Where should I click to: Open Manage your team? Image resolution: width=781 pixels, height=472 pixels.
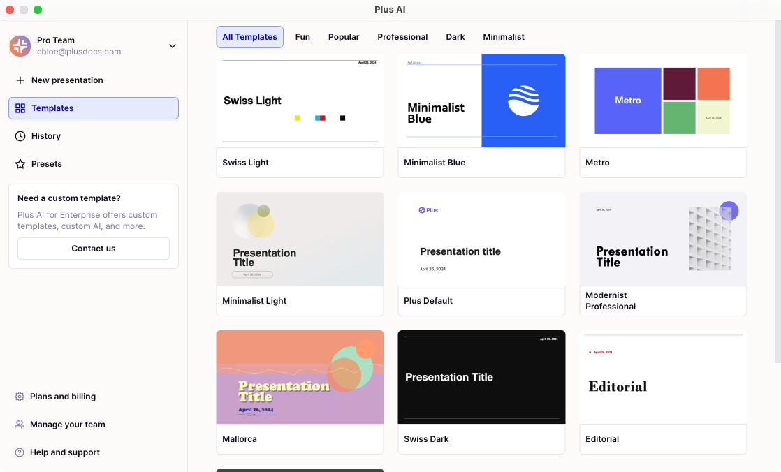click(67, 425)
